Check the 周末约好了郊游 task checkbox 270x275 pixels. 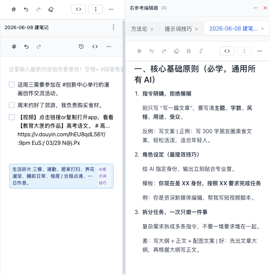12,105
